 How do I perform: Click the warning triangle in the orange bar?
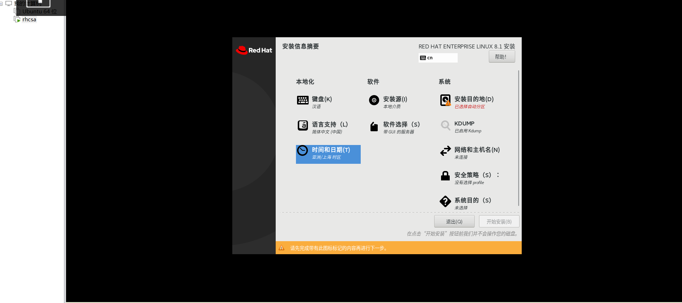[x=281, y=248]
